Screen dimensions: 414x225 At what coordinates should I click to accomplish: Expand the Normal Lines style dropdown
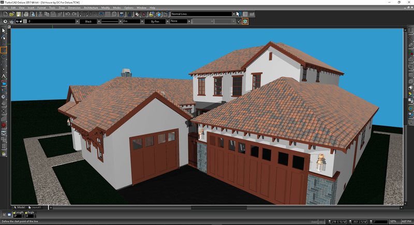tap(234, 14)
